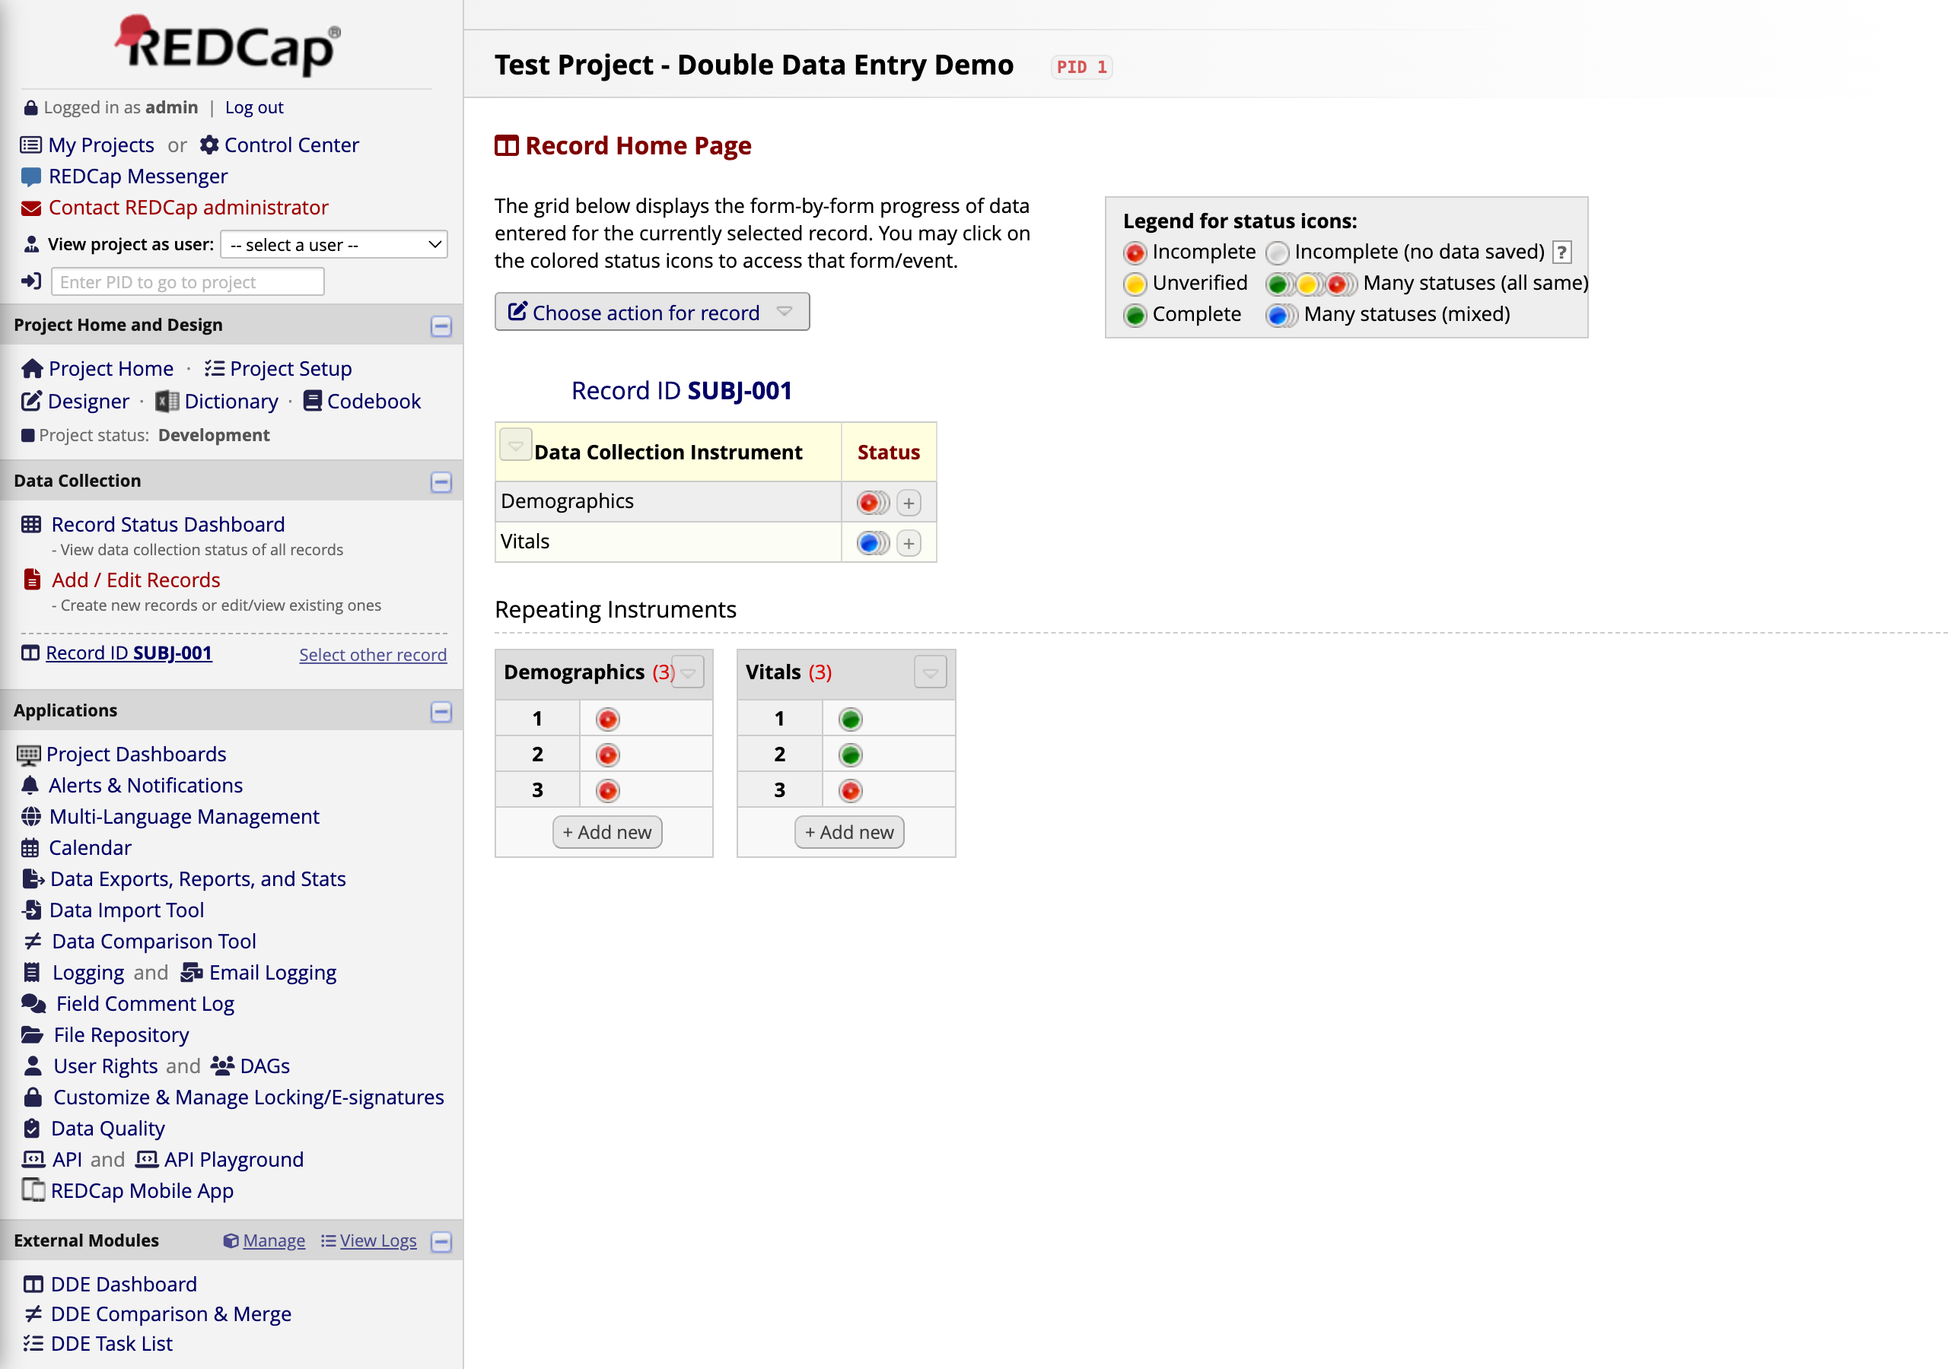
Task: Collapse the External Modules section
Action: (441, 1242)
